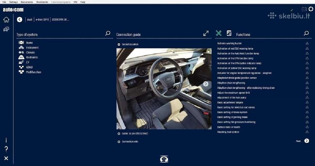This screenshot has height=166, width=315.
Task: Select Adjust the maximum speed limit
Action: [234, 93]
